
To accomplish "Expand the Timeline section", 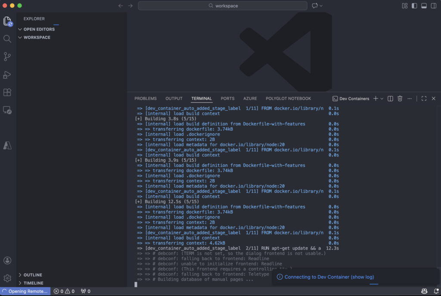I will tap(33, 283).
